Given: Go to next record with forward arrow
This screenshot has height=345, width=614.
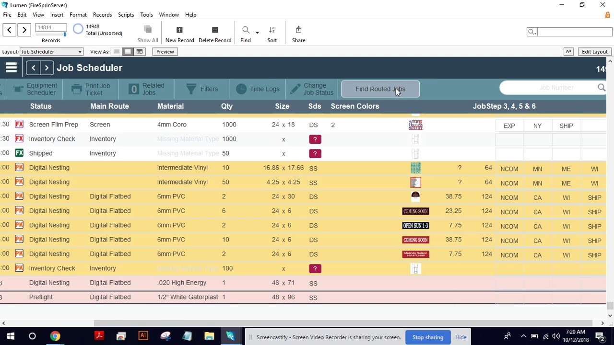Looking at the screenshot, I should coord(24,30).
